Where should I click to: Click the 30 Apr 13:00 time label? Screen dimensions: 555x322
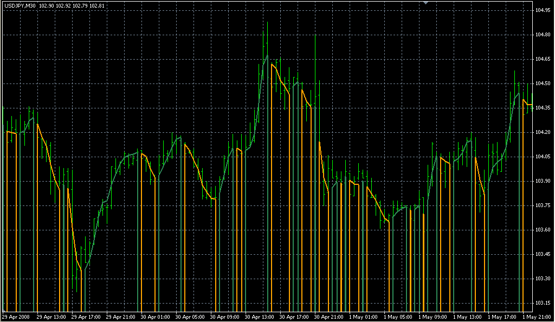tap(259, 317)
